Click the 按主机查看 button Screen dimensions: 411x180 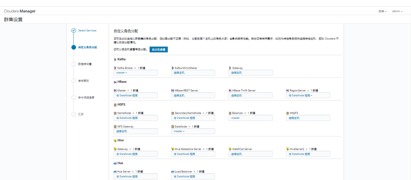coord(159,50)
